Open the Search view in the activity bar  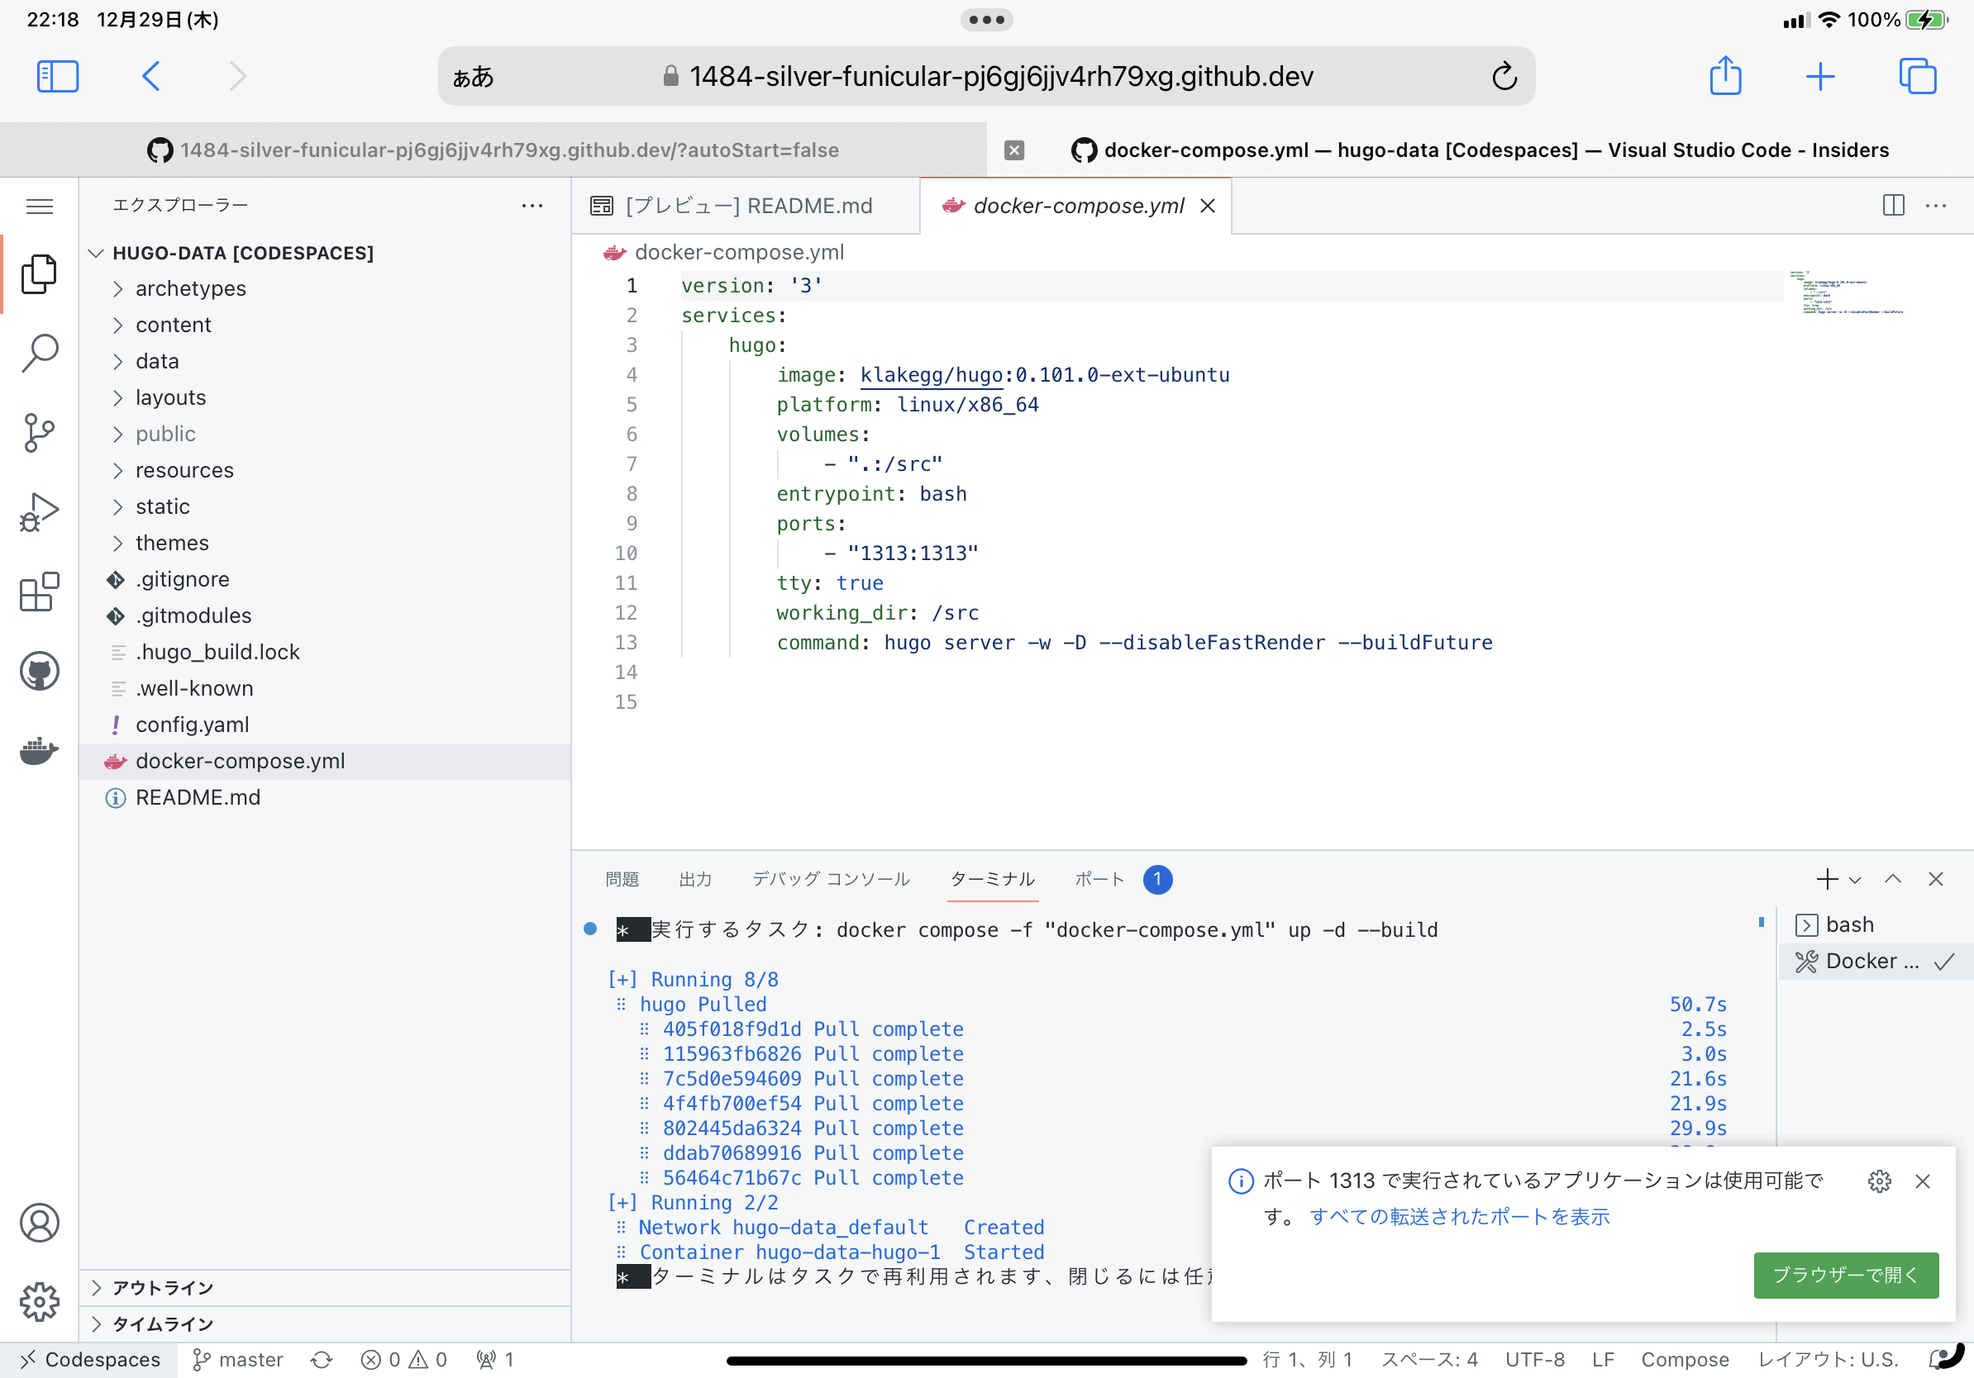coord(40,353)
